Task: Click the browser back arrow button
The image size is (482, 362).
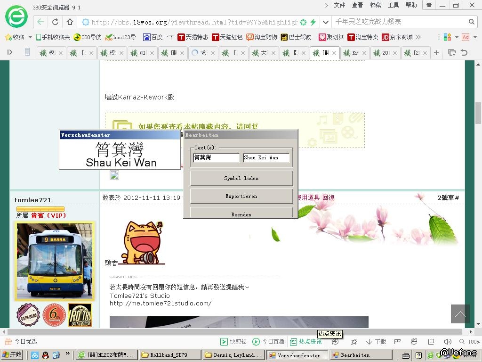Action: click(x=41, y=22)
